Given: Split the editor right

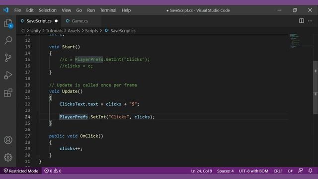Looking at the screenshot, I should [x=302, y=21].
